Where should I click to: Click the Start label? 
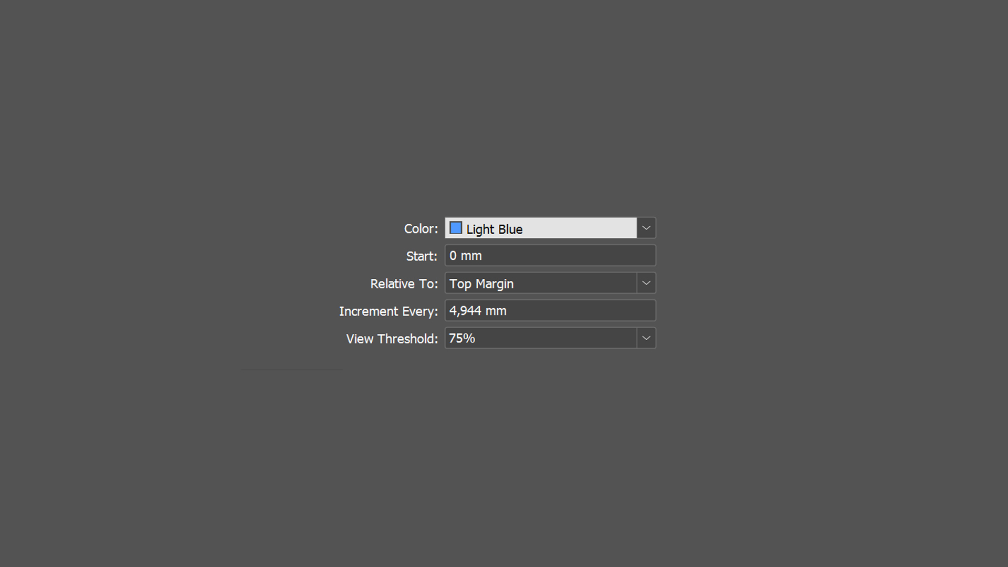[421, 256]
